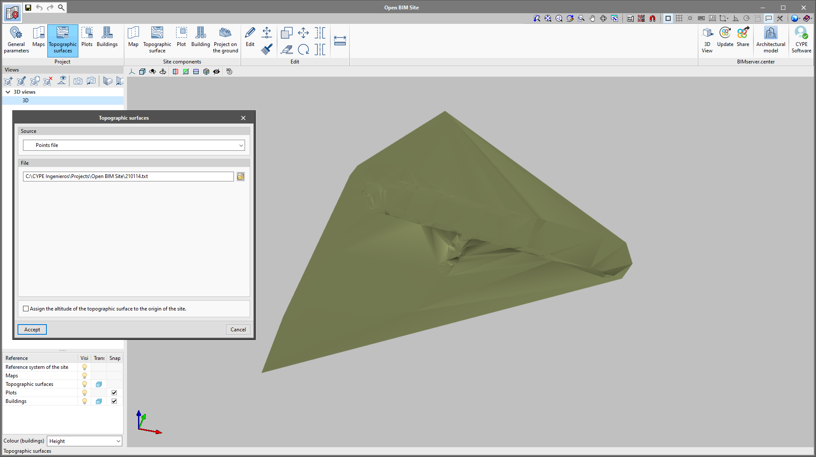Click the Delete eraser tool
This screenshot has height=457, width=816.
[287, 49]
